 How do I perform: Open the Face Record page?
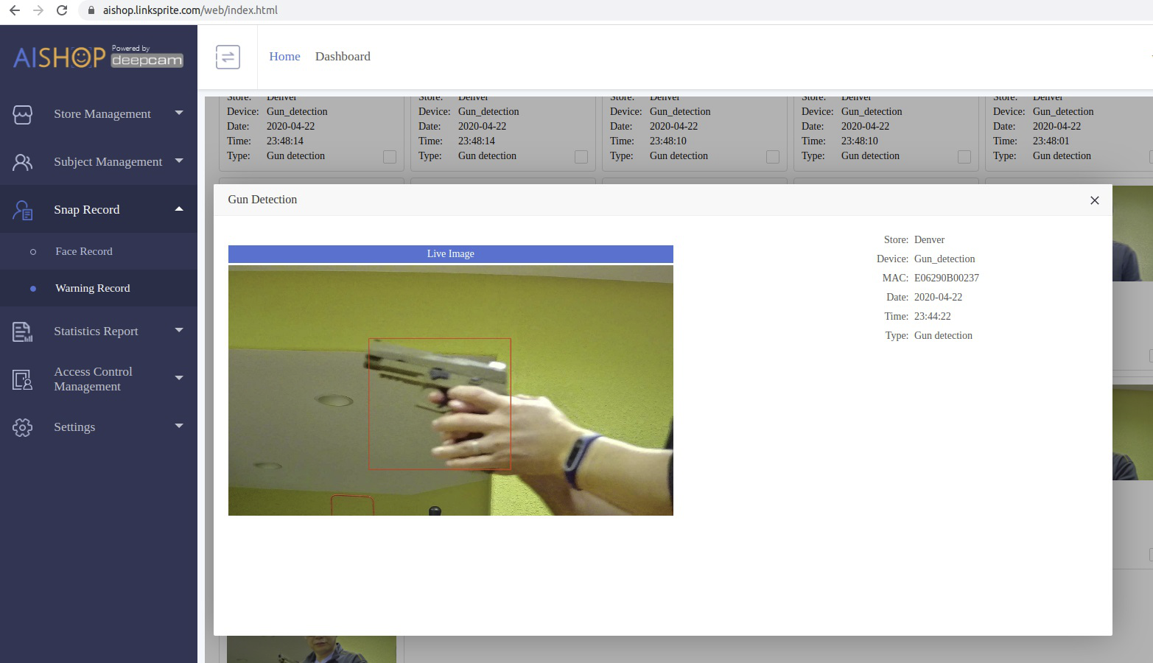[84, 251]
